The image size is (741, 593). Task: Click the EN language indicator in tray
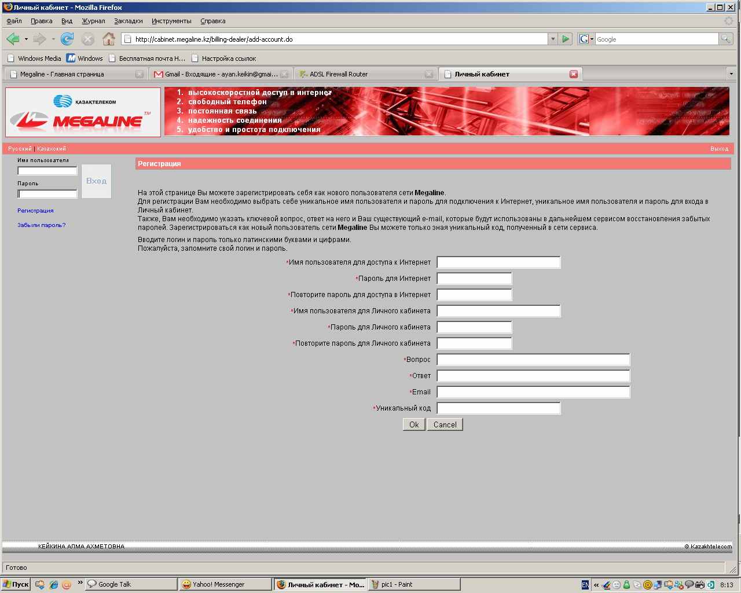pos(585,585)
